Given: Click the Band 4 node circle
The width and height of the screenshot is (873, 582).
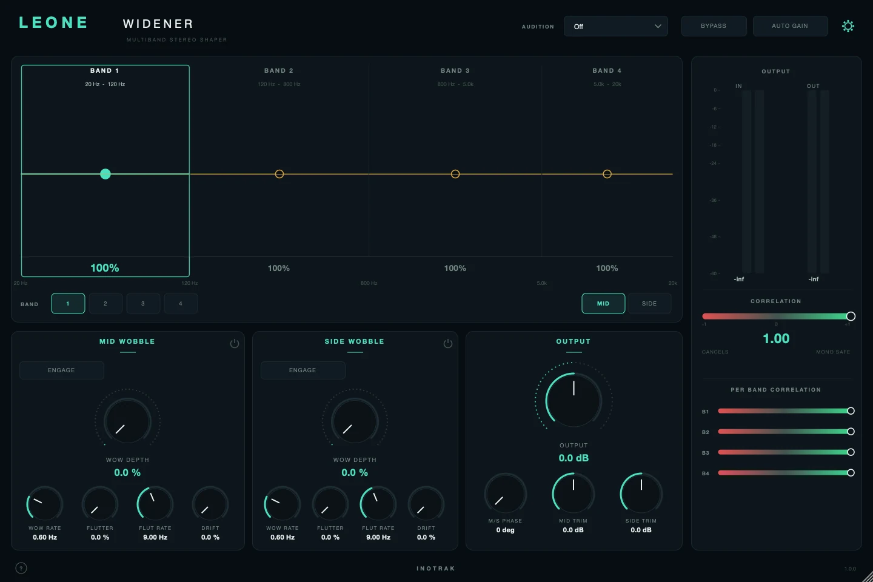Looking at the screenshot, I should 607,174.
